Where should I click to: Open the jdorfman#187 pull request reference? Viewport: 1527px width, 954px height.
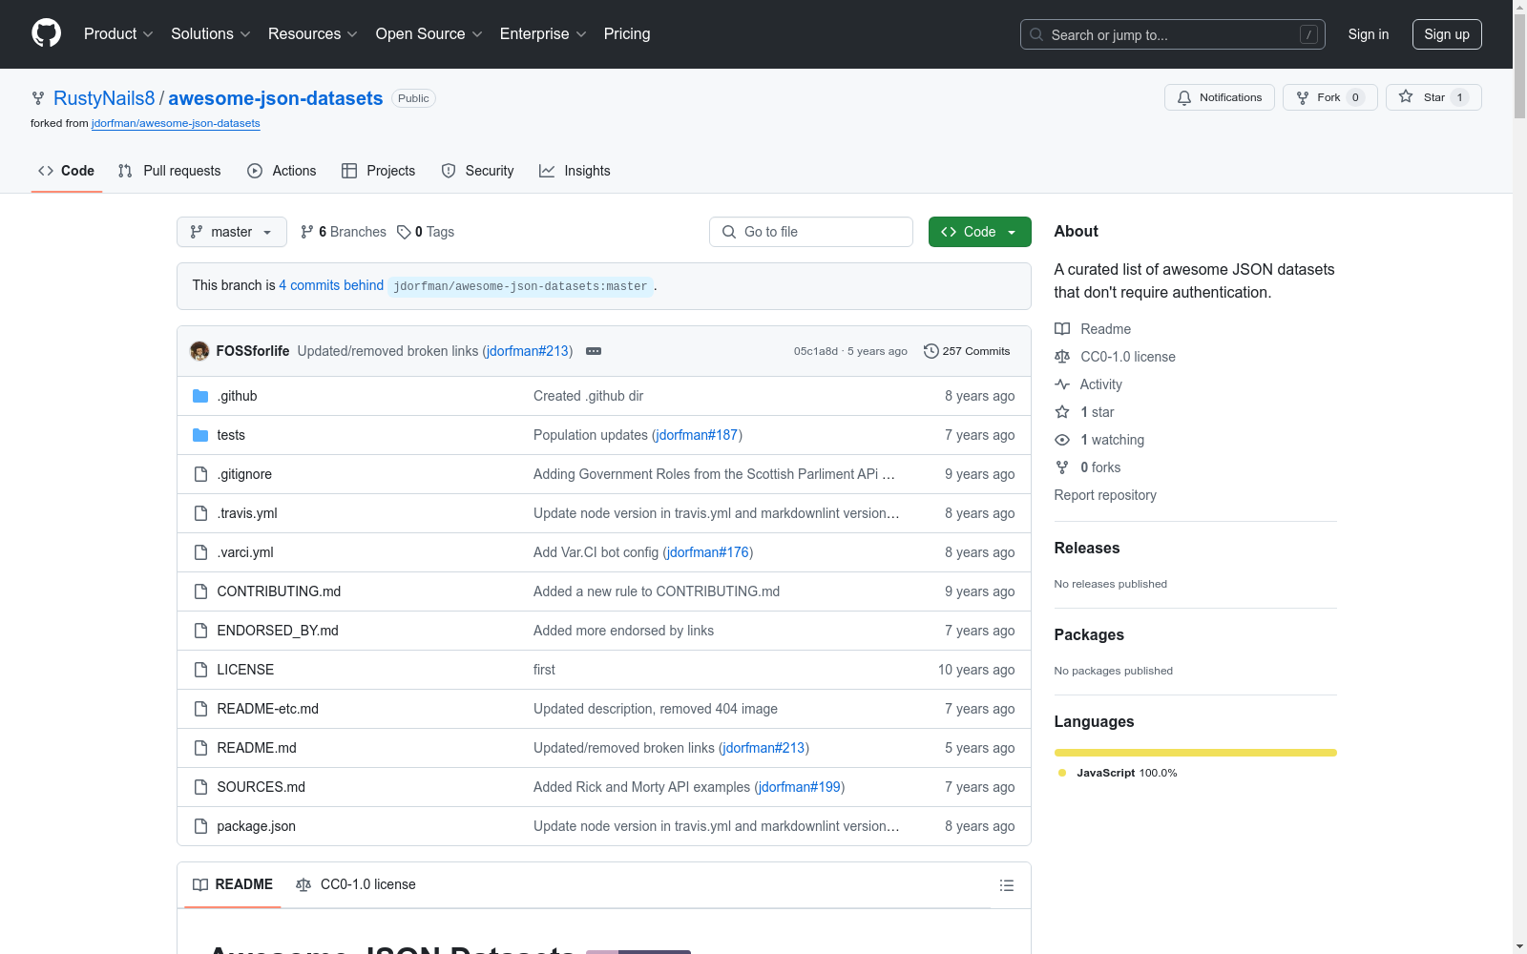coord(698,435)
